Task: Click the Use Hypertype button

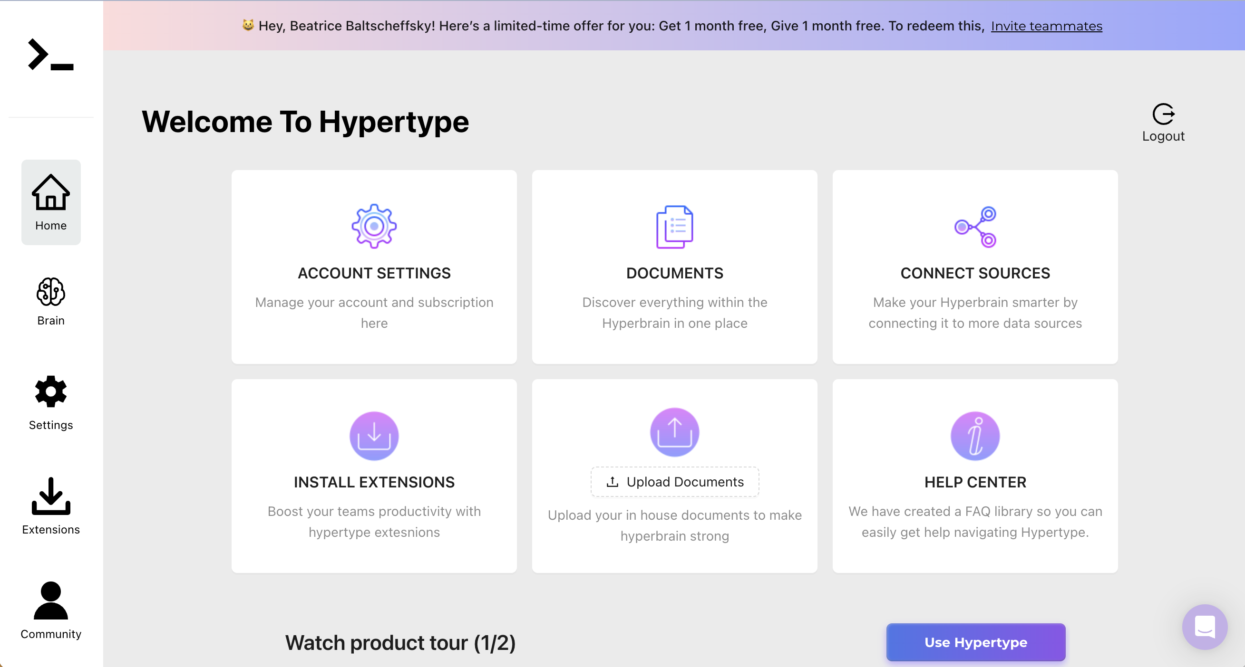Action: 976,642
